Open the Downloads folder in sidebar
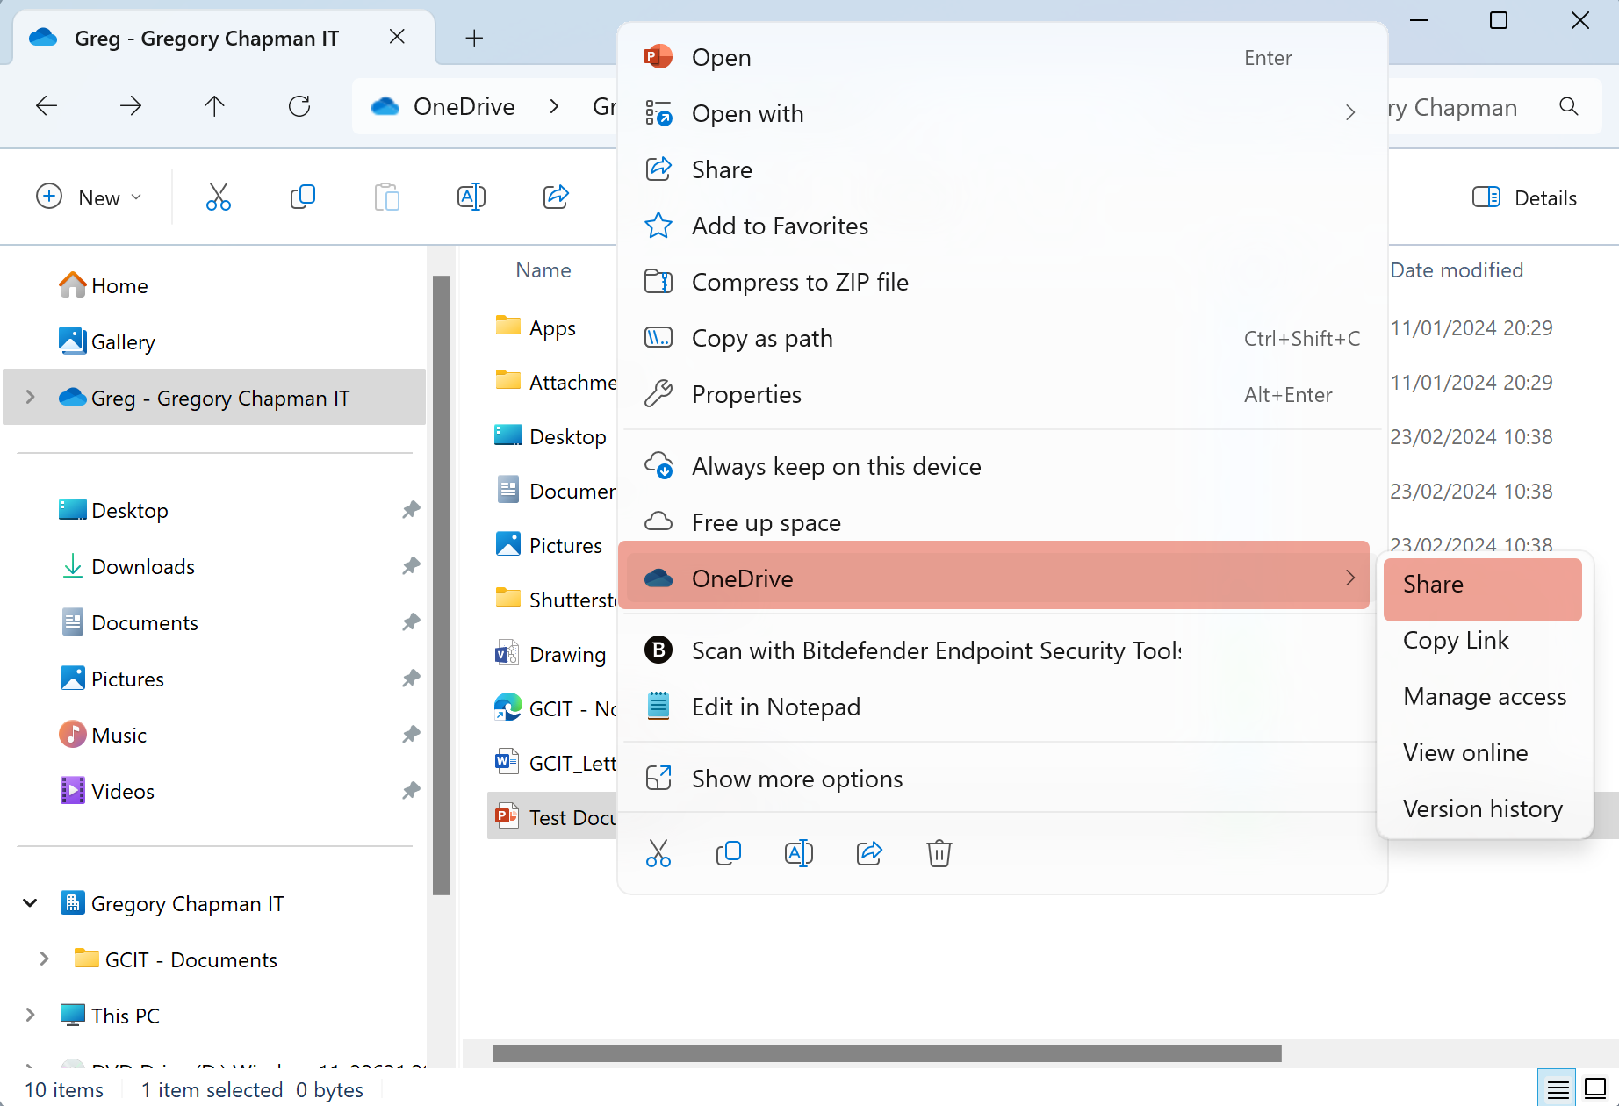This screenshot has width=1619, height=1106. pyautogui.click(x=142, y=567)
